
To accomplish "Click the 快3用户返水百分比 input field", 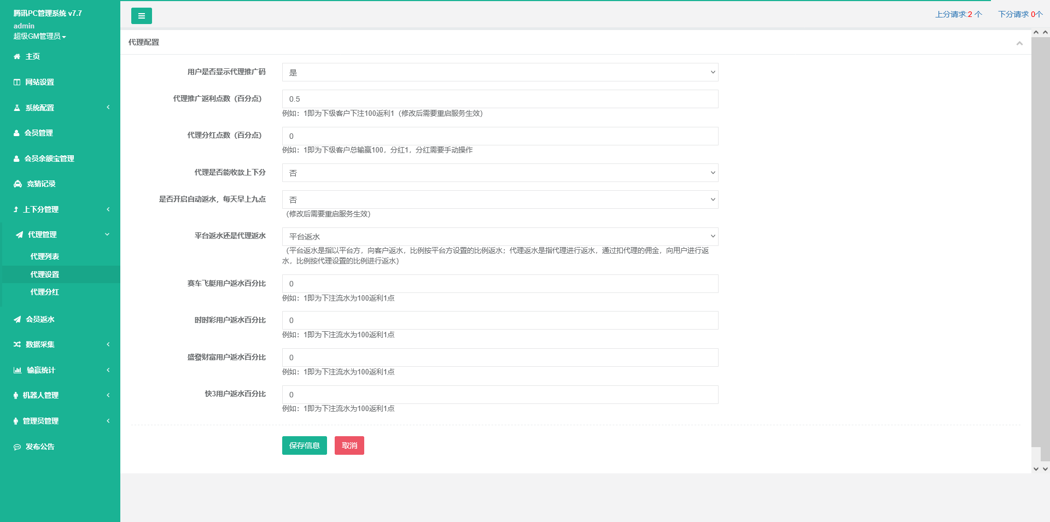I will click(x=500, y=395).
